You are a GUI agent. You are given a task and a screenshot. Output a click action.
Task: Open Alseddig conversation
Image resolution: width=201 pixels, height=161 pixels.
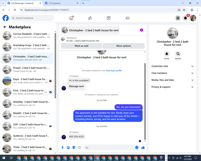pyautogui.click(x=27, y=103)
